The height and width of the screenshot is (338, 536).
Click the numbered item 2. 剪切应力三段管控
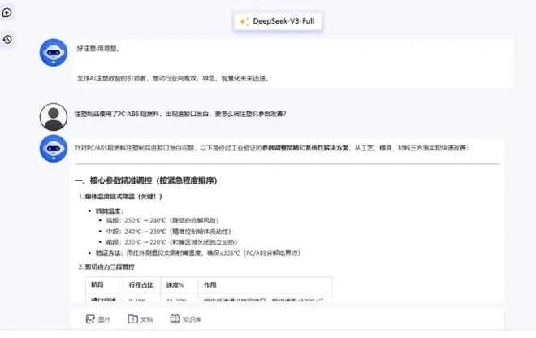106,266
